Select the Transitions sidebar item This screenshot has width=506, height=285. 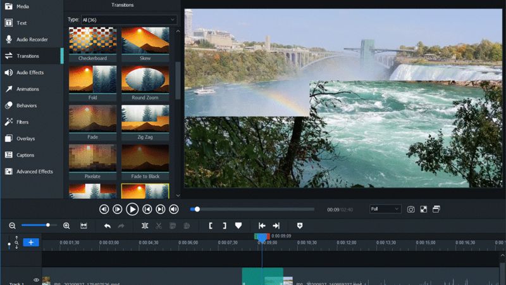tap(32, 56)
